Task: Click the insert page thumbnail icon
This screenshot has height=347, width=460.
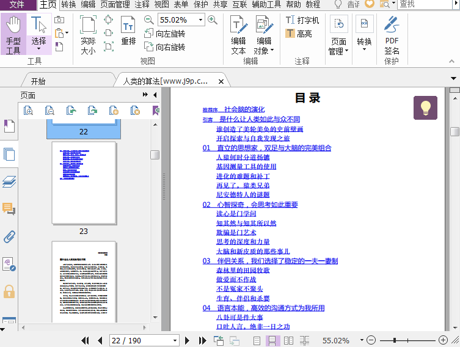Action: tap(114, 111)
